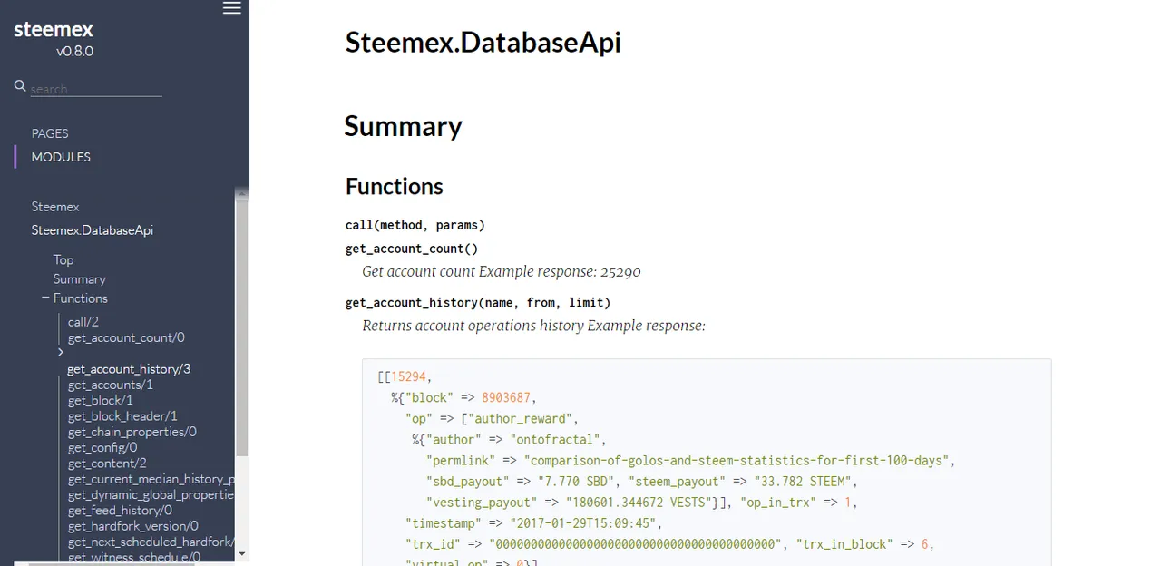Open get_account_history/3 in sidebar
This screenshot has height=566, width=1161.
(x=129, y=369)
